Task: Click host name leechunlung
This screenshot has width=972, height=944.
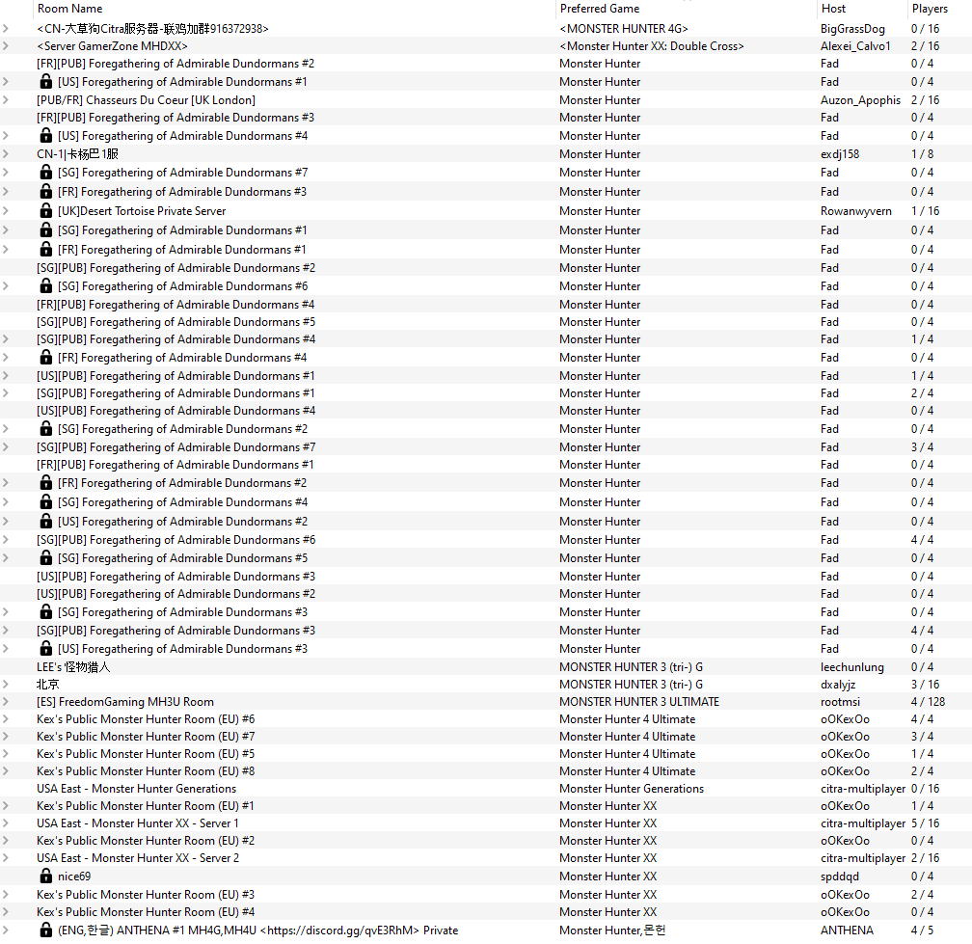Action: point(852,667)
